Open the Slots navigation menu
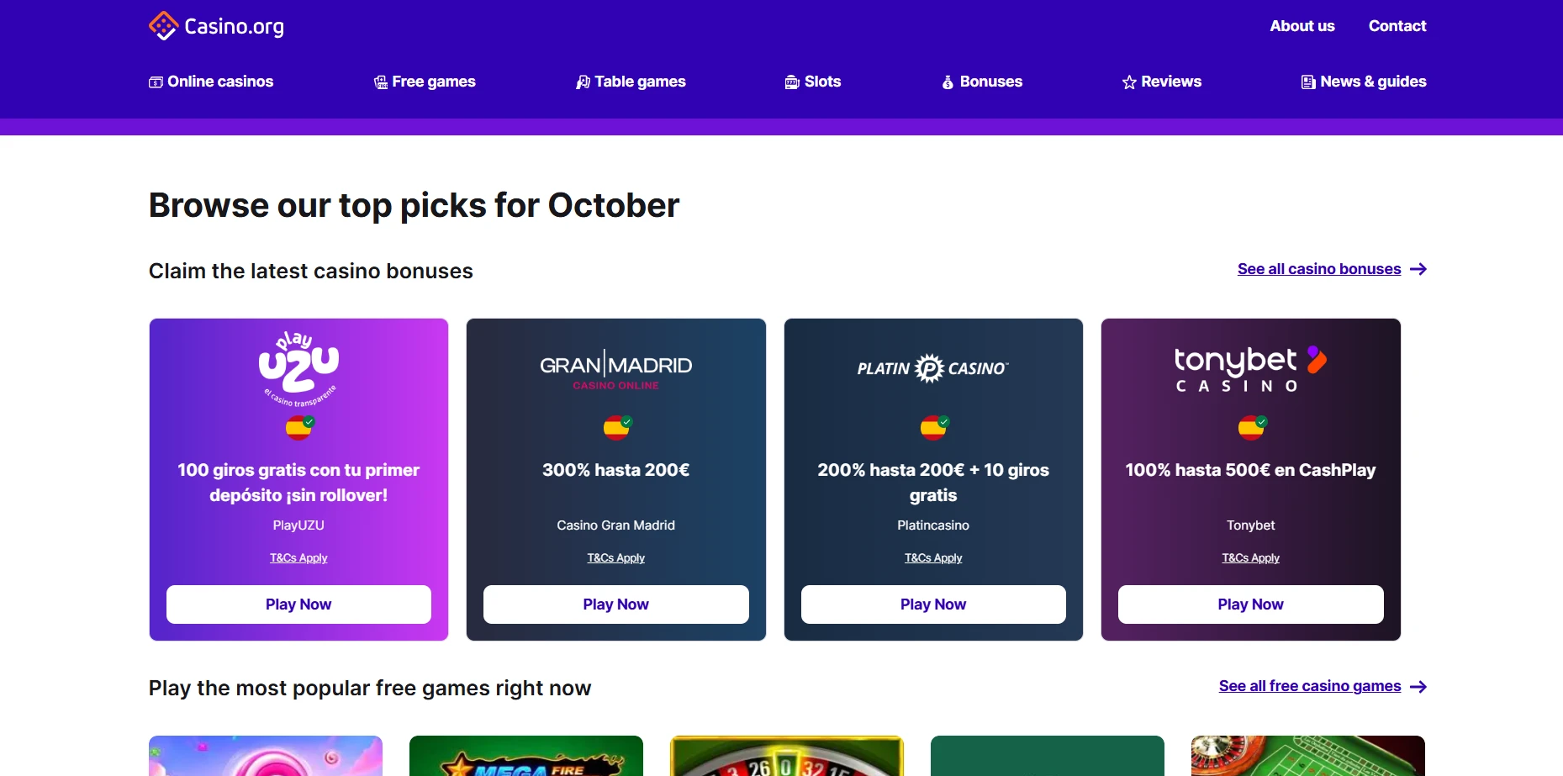This screenshot has width=1563, height=776. tap(813, 82)
